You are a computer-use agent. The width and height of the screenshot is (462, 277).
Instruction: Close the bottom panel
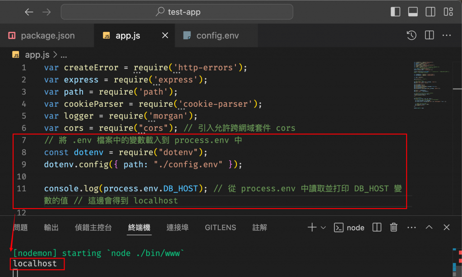[x=446, y=227]
